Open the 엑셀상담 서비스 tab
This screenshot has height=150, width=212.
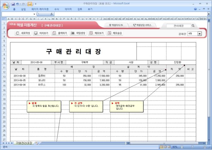[x=142, y=25]
